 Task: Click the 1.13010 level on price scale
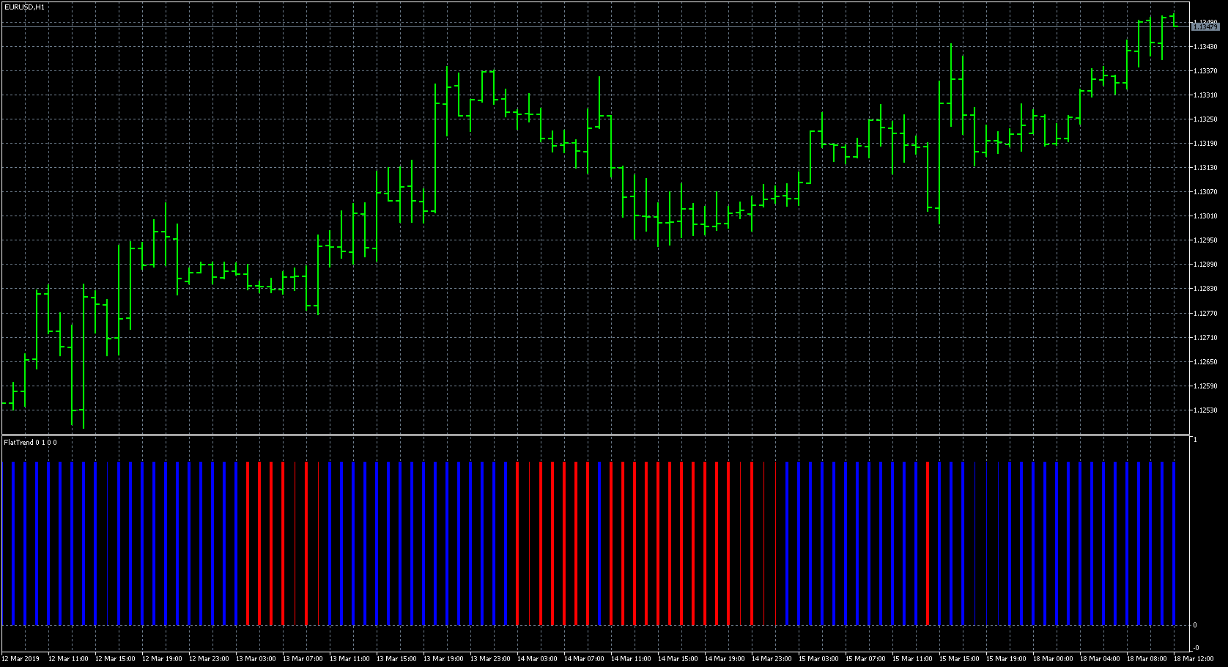click(1205, 216)
